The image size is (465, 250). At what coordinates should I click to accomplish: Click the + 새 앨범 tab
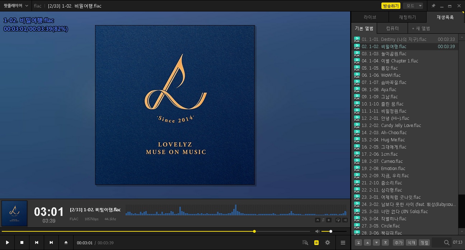click(x=421, y=28)
